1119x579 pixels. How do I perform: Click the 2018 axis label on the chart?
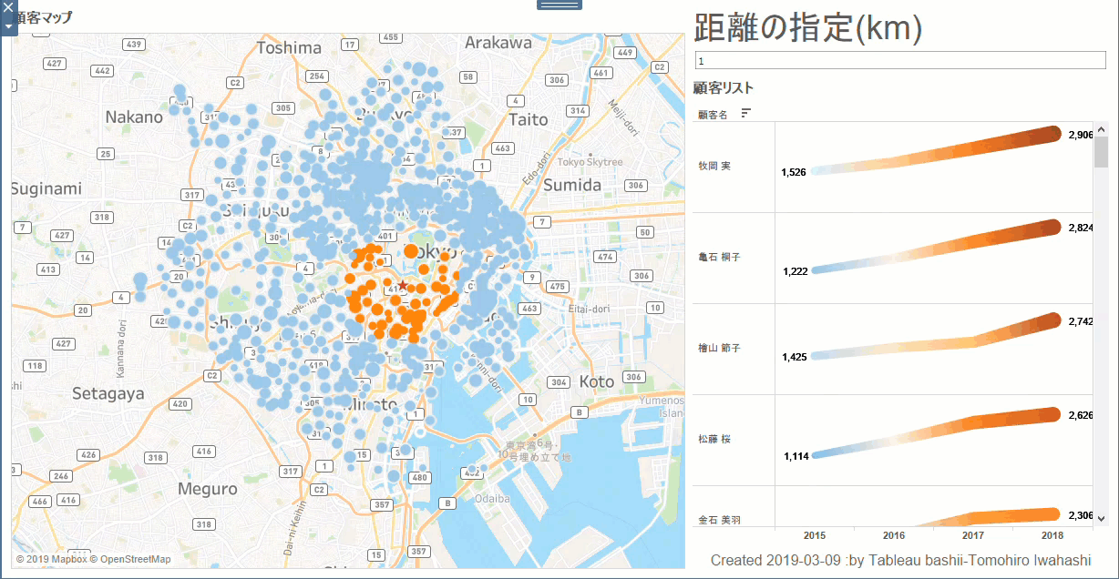[x=1052, y=536]
